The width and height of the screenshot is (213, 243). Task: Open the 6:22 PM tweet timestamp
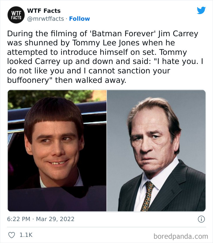click(18, 219)
